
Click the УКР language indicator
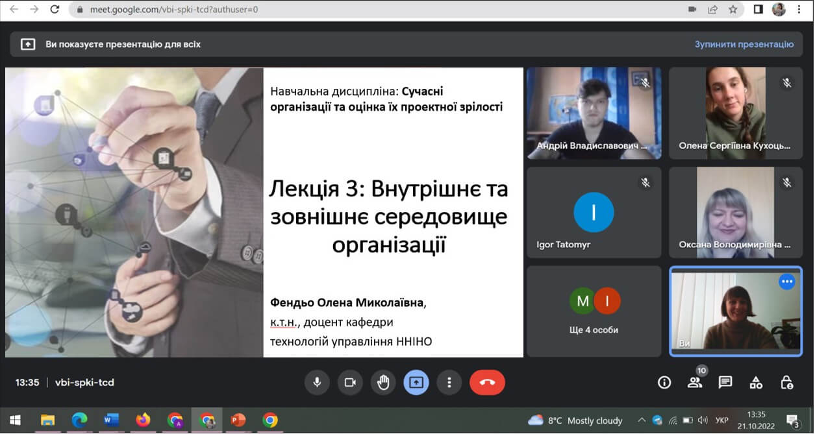click(x=721, y=420)
